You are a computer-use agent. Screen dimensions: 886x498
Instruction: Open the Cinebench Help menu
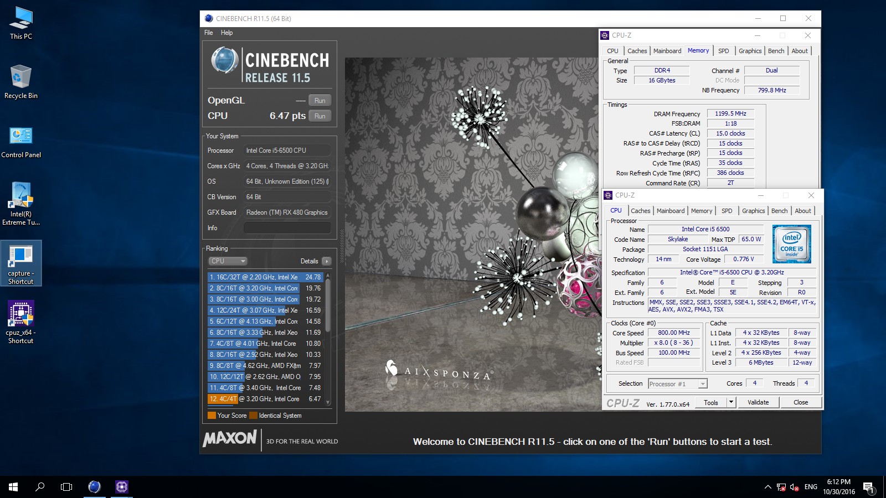pos(226,33)
